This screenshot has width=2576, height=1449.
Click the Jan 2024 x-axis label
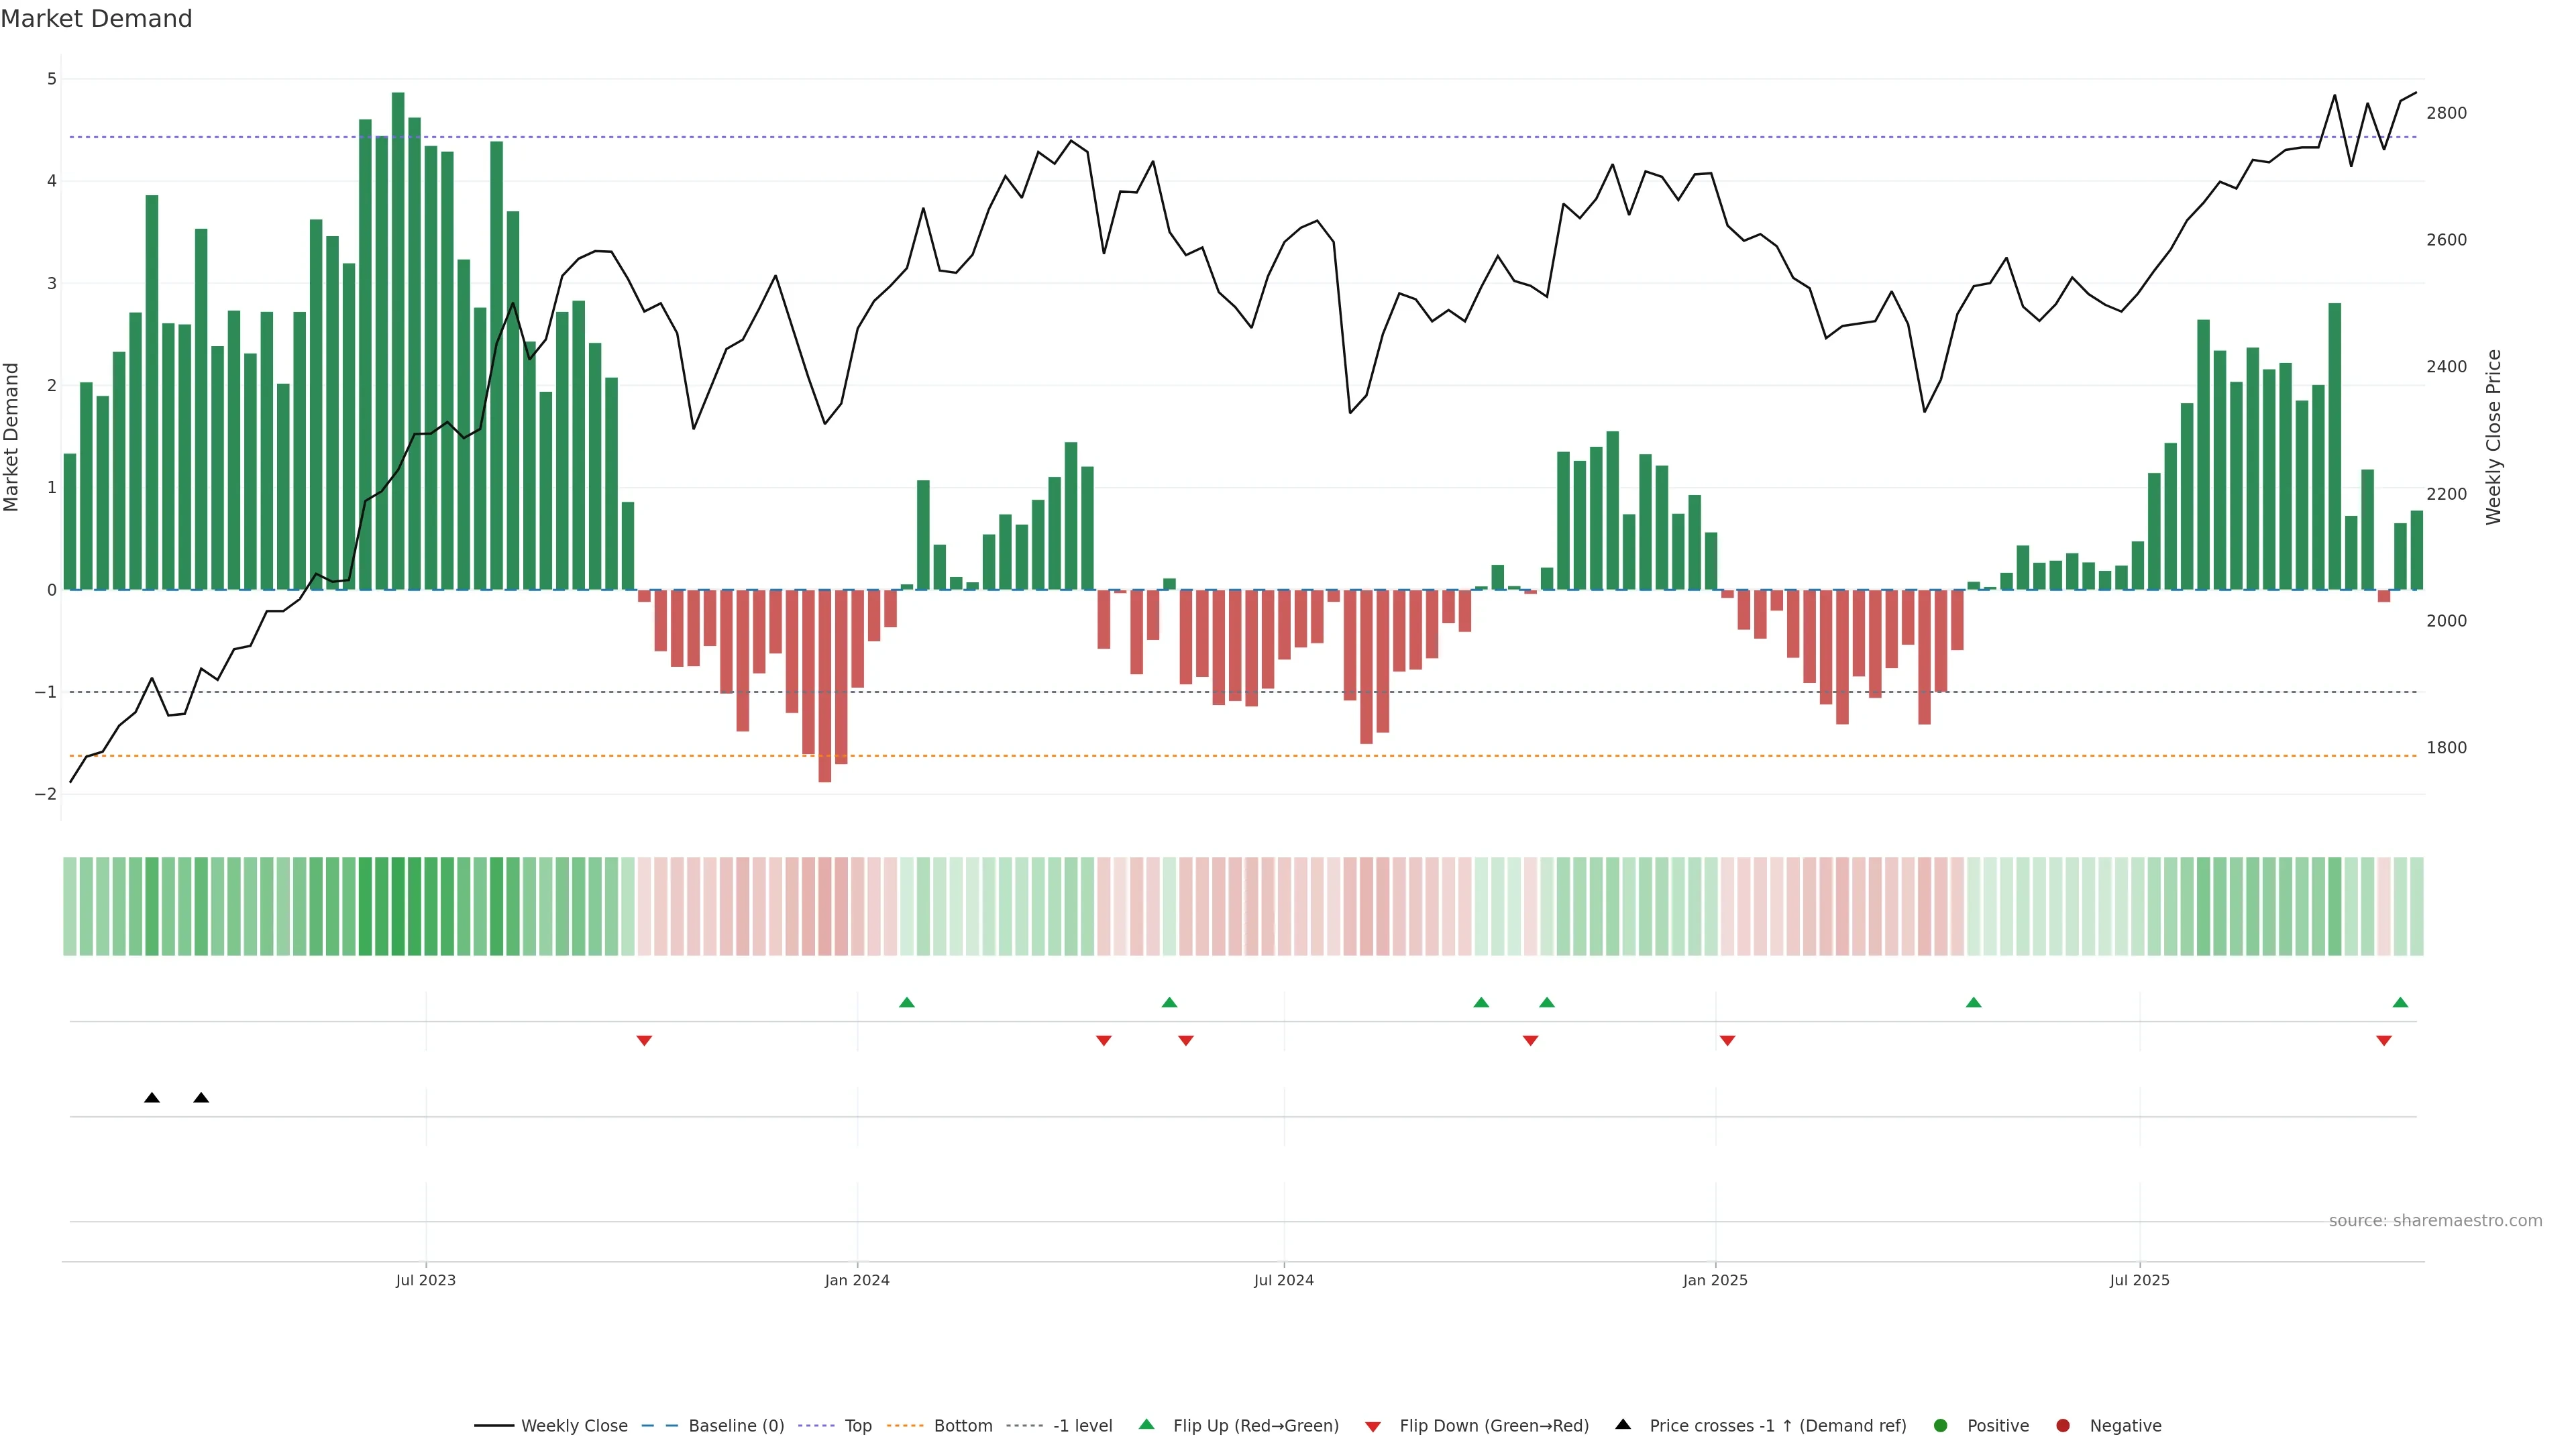(857, 1280)
